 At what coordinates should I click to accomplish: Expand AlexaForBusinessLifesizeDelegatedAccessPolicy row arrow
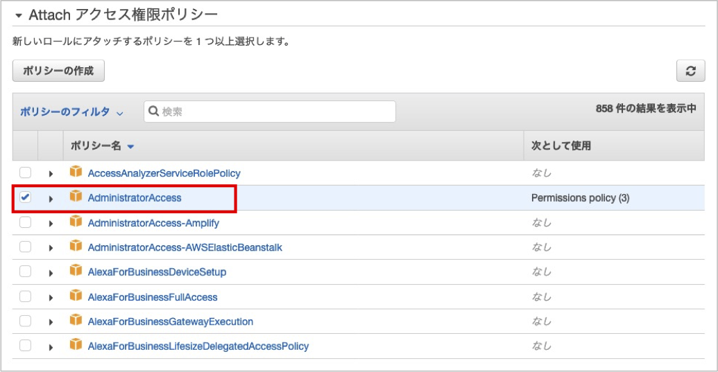pyautogui.click(x=51, y=347)
